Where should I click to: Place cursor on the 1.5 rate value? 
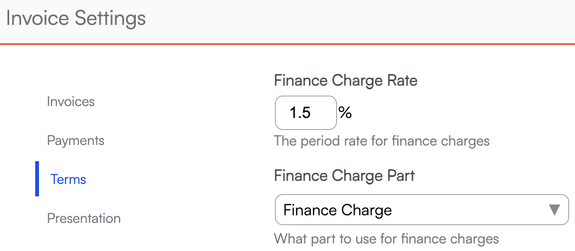pyautogui.click(x=300, y=113)
